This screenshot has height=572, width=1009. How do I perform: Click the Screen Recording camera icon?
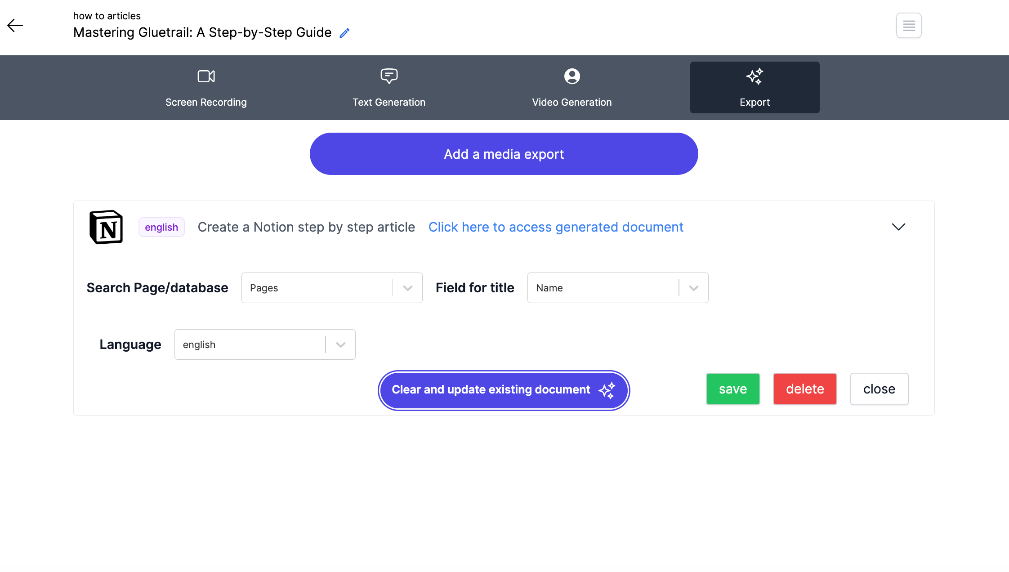[x=206, y=76]
